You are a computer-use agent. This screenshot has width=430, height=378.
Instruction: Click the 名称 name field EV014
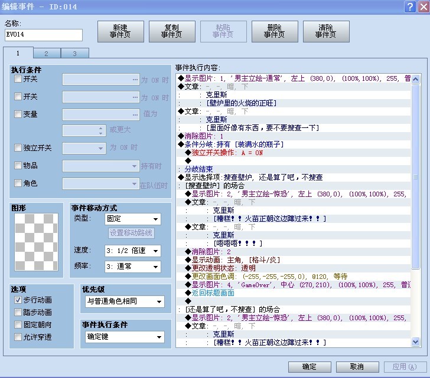(x=44, y=35)
